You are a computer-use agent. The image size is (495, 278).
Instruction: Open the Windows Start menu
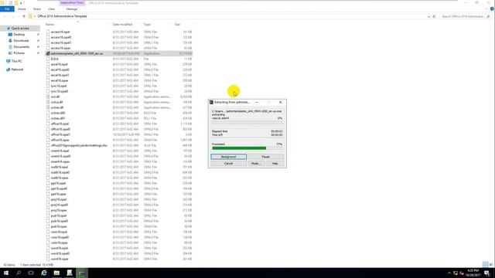click(6, 273)
